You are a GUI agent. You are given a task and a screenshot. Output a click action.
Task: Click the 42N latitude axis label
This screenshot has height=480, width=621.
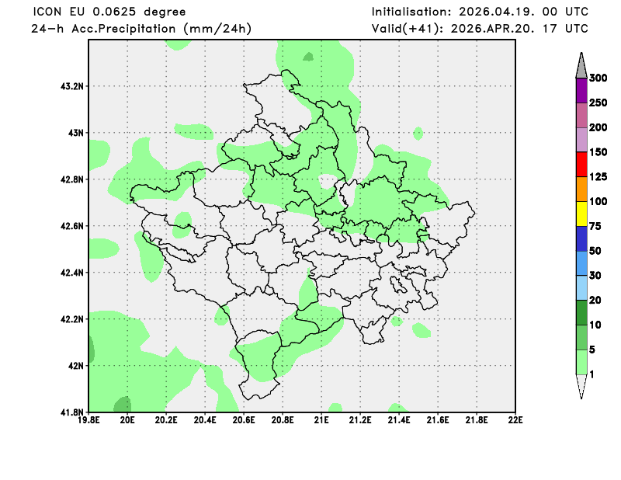75,366
